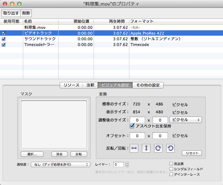Click the 開始位置 column header
223x185 pixels.
[x=76, y=21]
